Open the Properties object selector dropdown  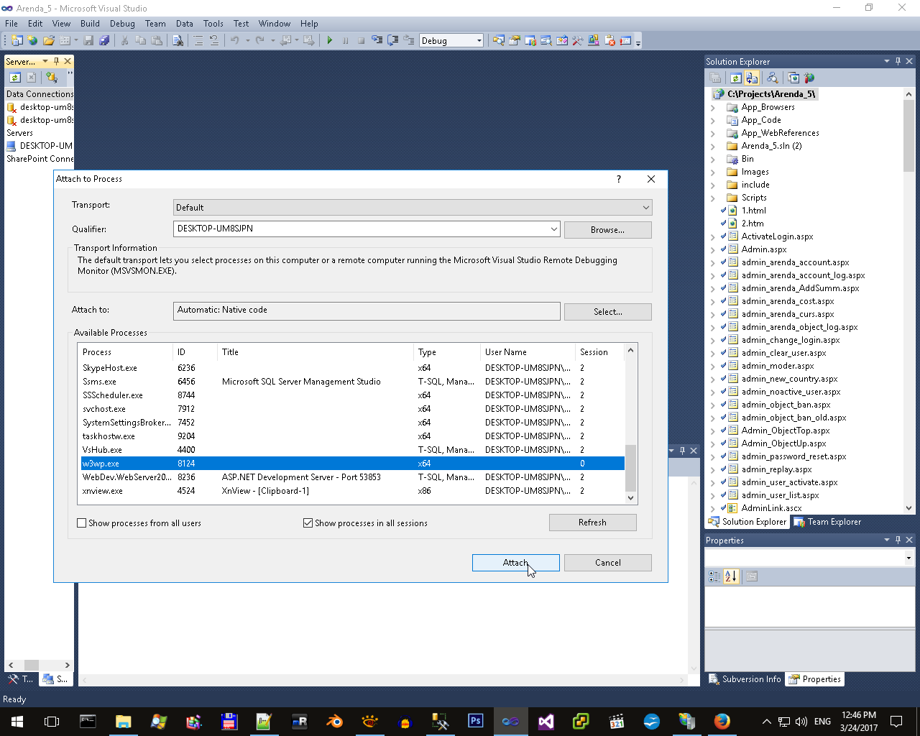pyautogui.click(x=908, y=558)
